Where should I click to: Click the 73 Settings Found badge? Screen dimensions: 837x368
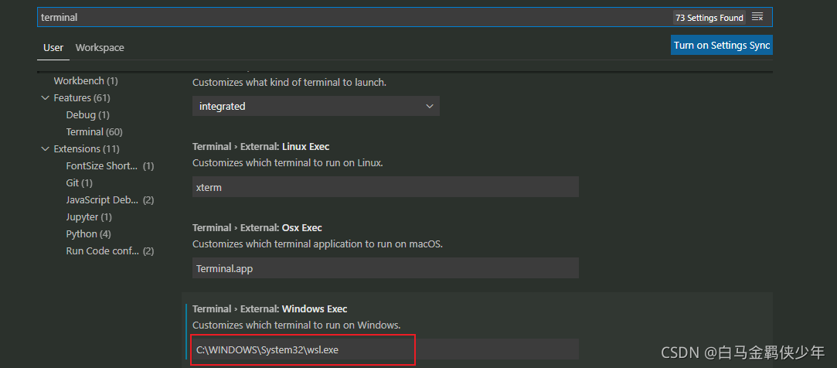[709, 18]
